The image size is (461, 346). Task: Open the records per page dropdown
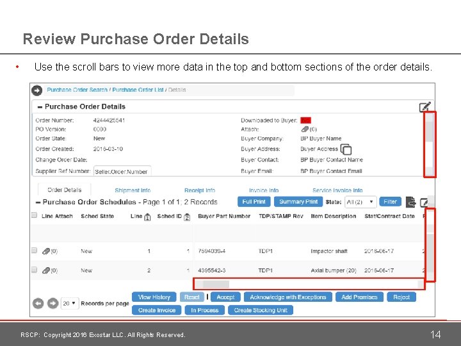click(70, 303)
